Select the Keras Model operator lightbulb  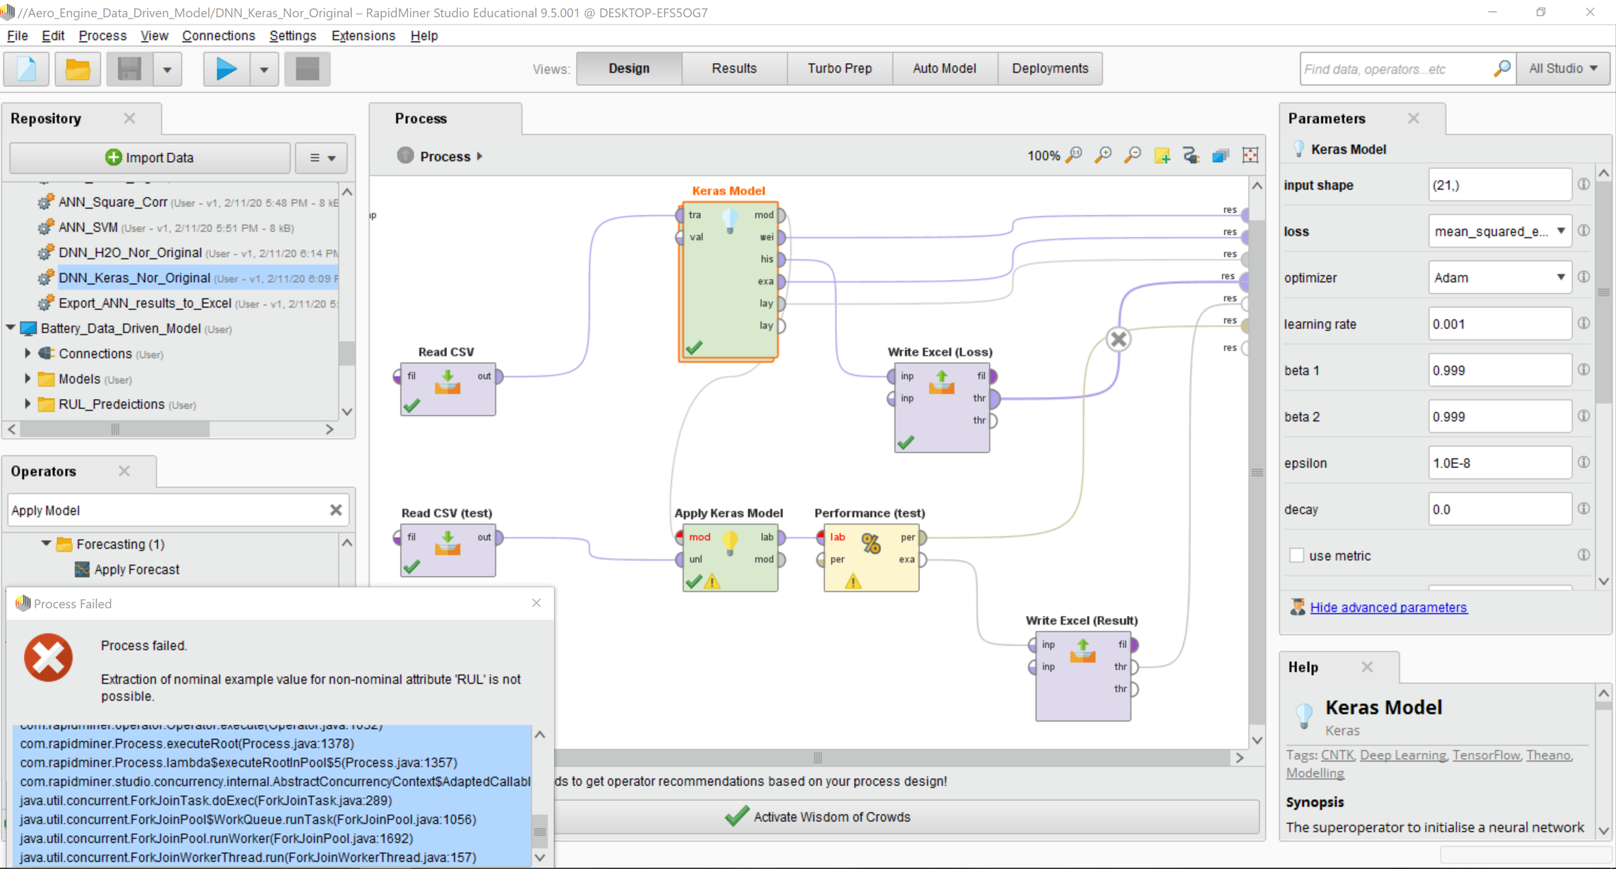tap(730, 220)
